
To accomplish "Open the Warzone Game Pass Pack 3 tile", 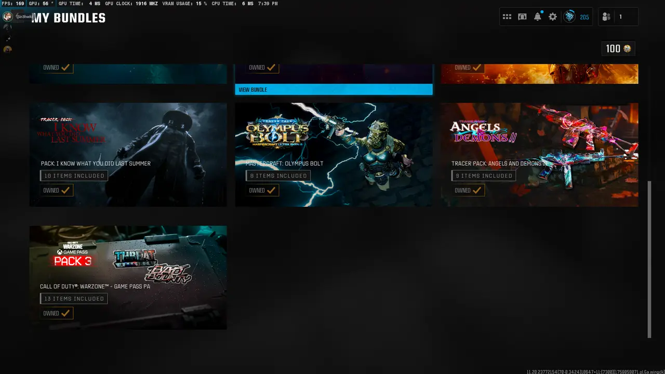I will 128,260.
